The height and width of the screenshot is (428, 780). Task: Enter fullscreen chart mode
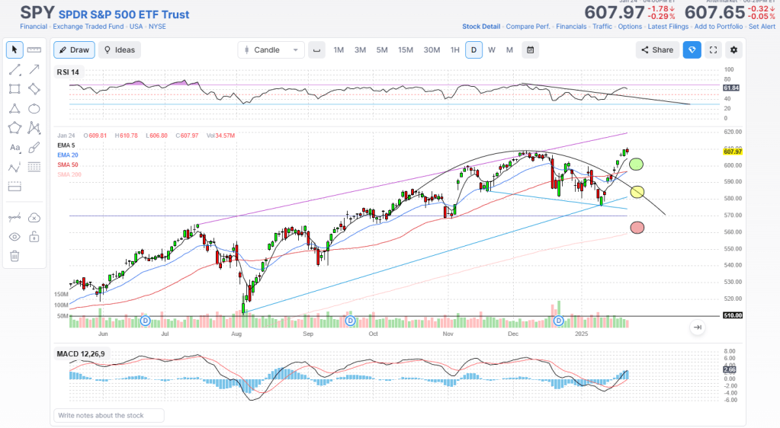point(714,50)
